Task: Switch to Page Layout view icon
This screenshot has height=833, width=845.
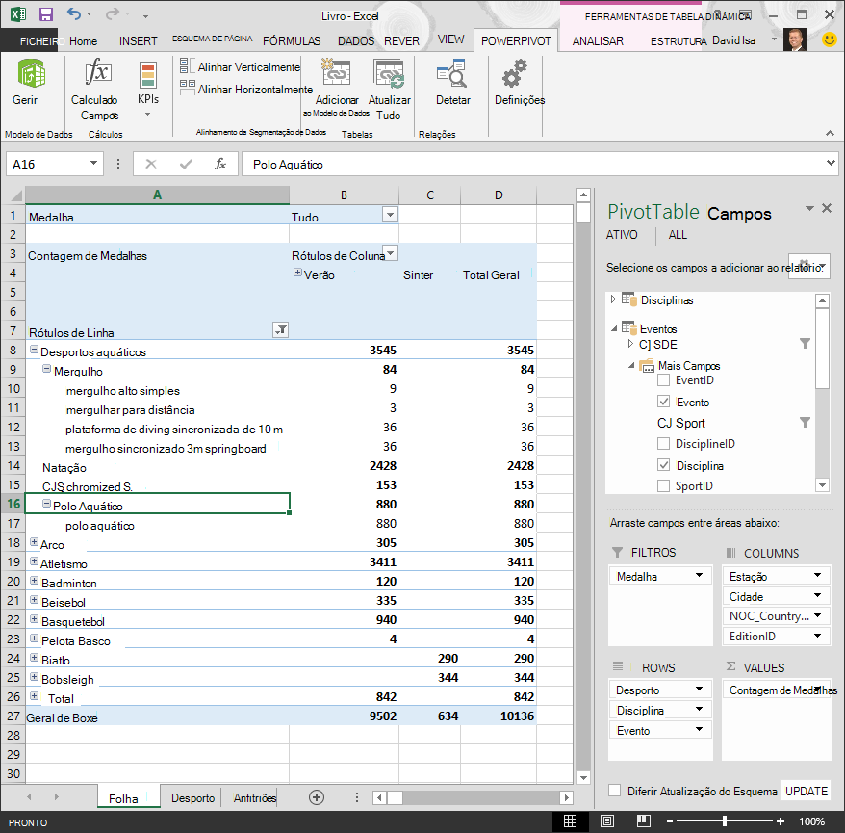Action: pos(607,821)
